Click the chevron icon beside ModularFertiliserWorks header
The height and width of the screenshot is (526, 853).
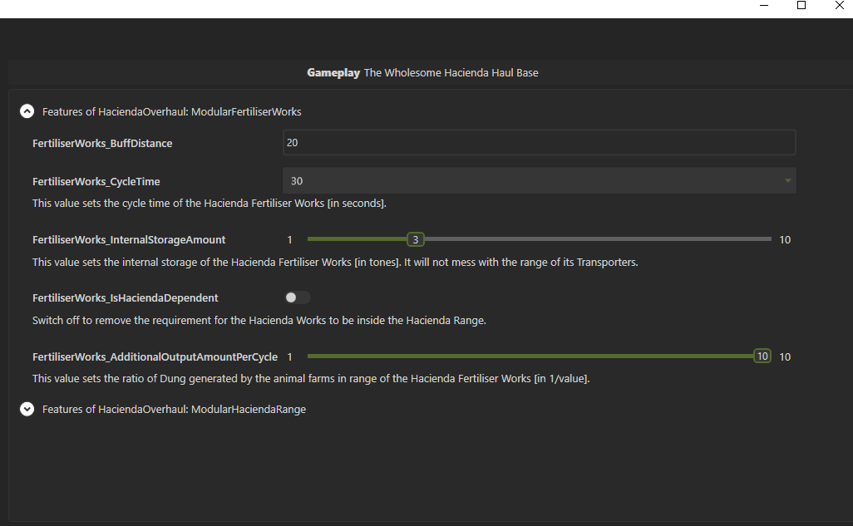[x=27, y=111]
